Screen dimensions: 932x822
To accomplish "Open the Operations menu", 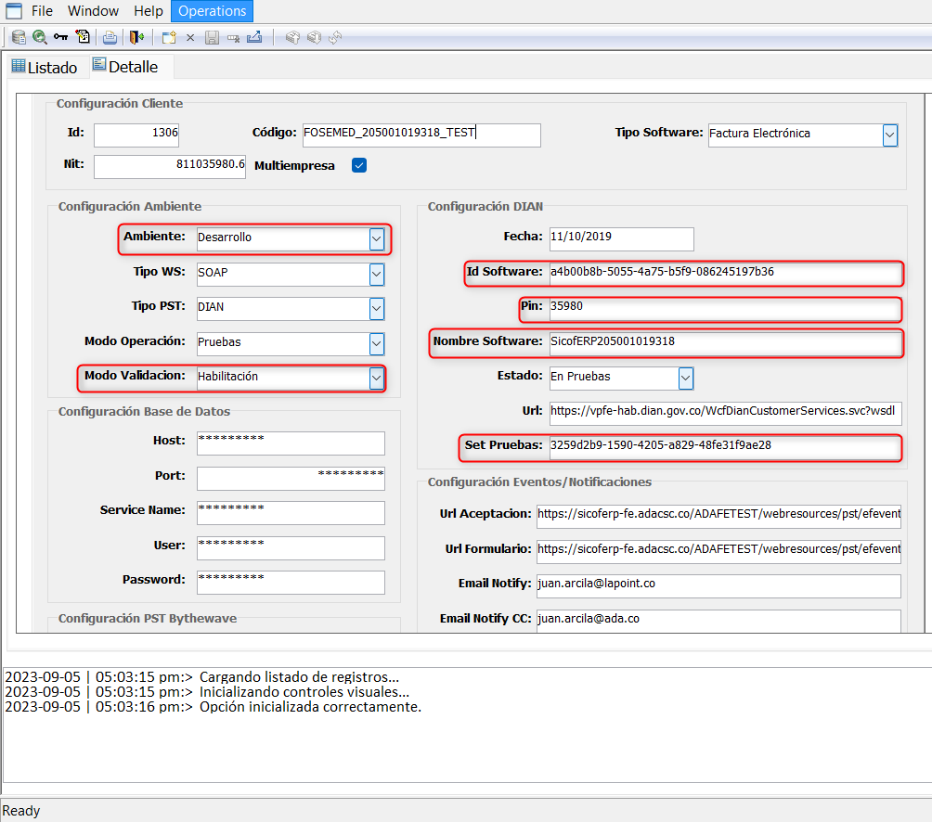I will coord(213,11).
